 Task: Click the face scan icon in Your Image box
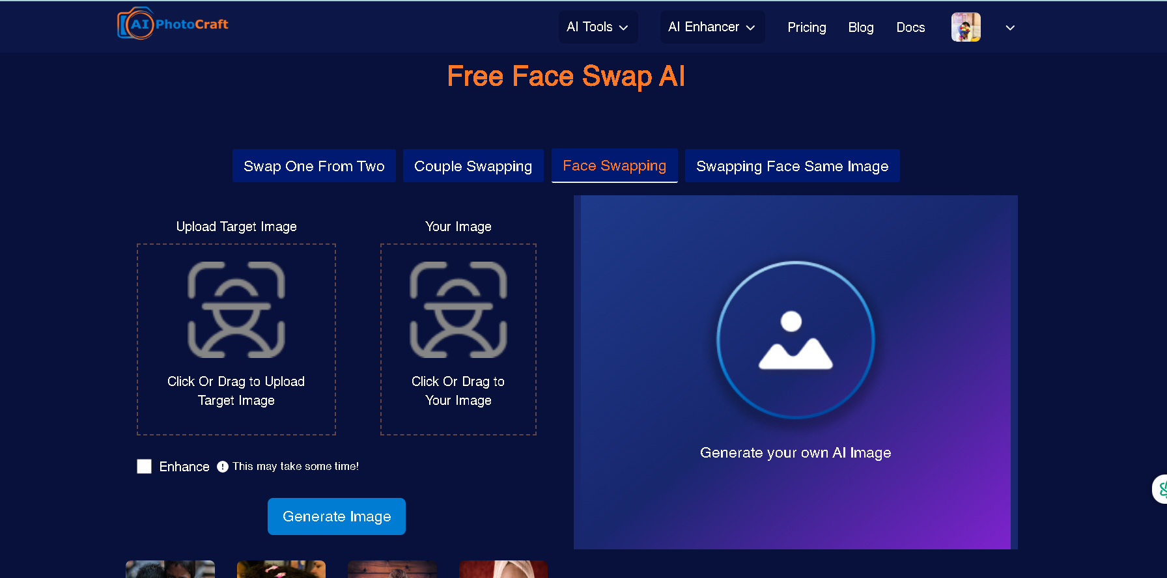pos(458,310)
